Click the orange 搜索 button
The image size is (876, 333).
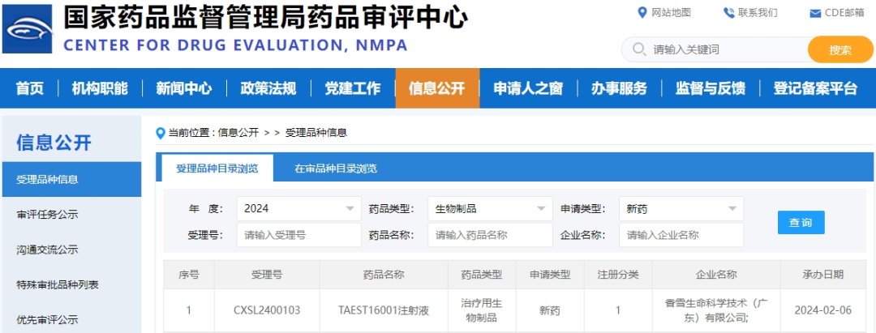(839, 49)
